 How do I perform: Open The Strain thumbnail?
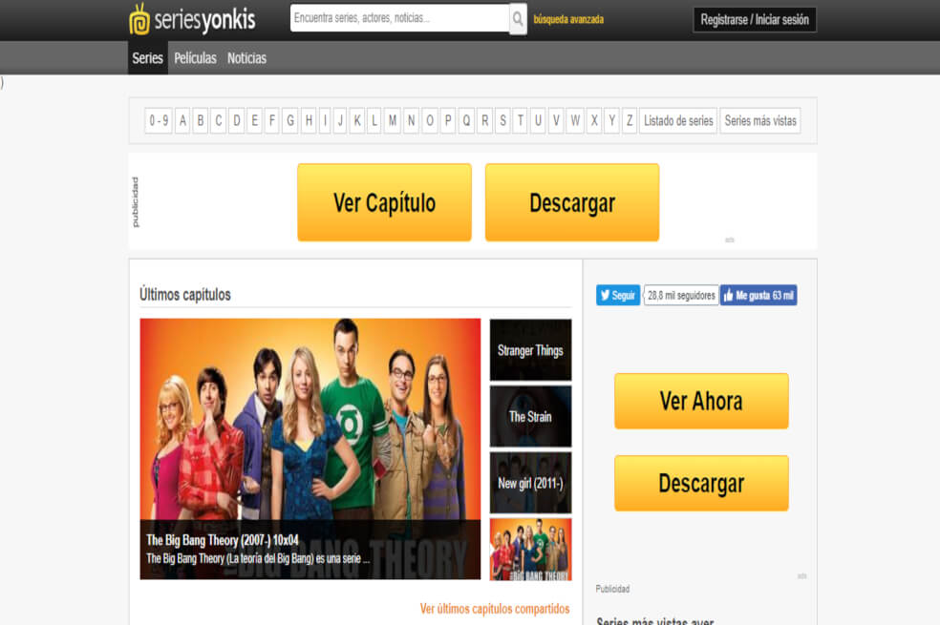(x=530, y=417)
